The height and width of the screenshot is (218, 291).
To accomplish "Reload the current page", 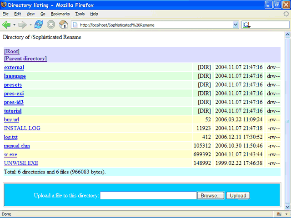I will [x=39, y=25].
